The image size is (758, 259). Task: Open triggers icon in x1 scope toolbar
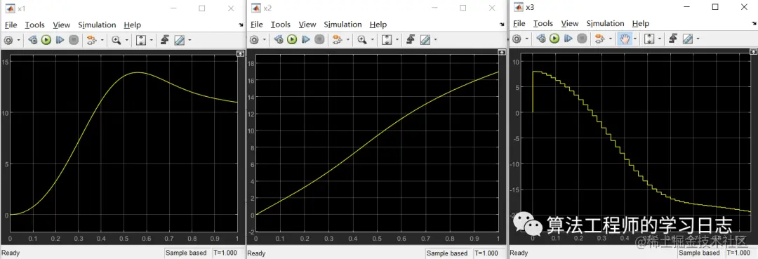click(x=164, y=40)
